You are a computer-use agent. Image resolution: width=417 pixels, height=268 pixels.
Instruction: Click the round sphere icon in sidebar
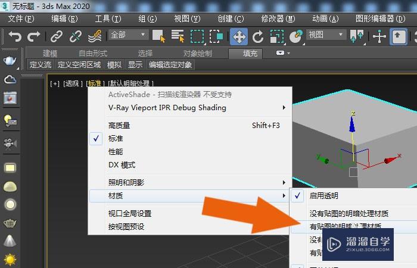10,205
